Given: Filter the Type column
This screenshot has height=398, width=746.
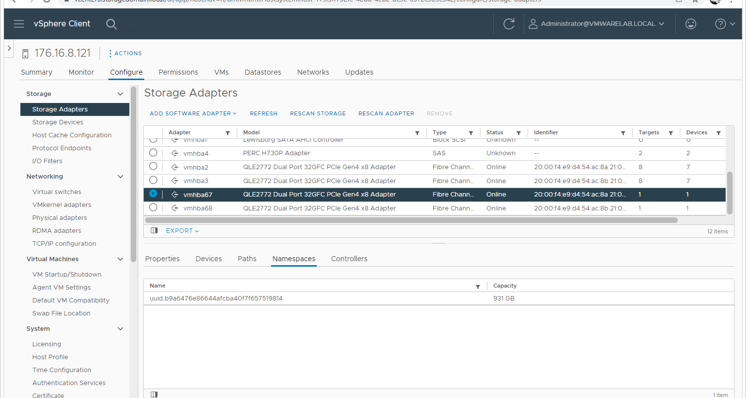Looking at the screenshot, I should [x=470, y=133].
